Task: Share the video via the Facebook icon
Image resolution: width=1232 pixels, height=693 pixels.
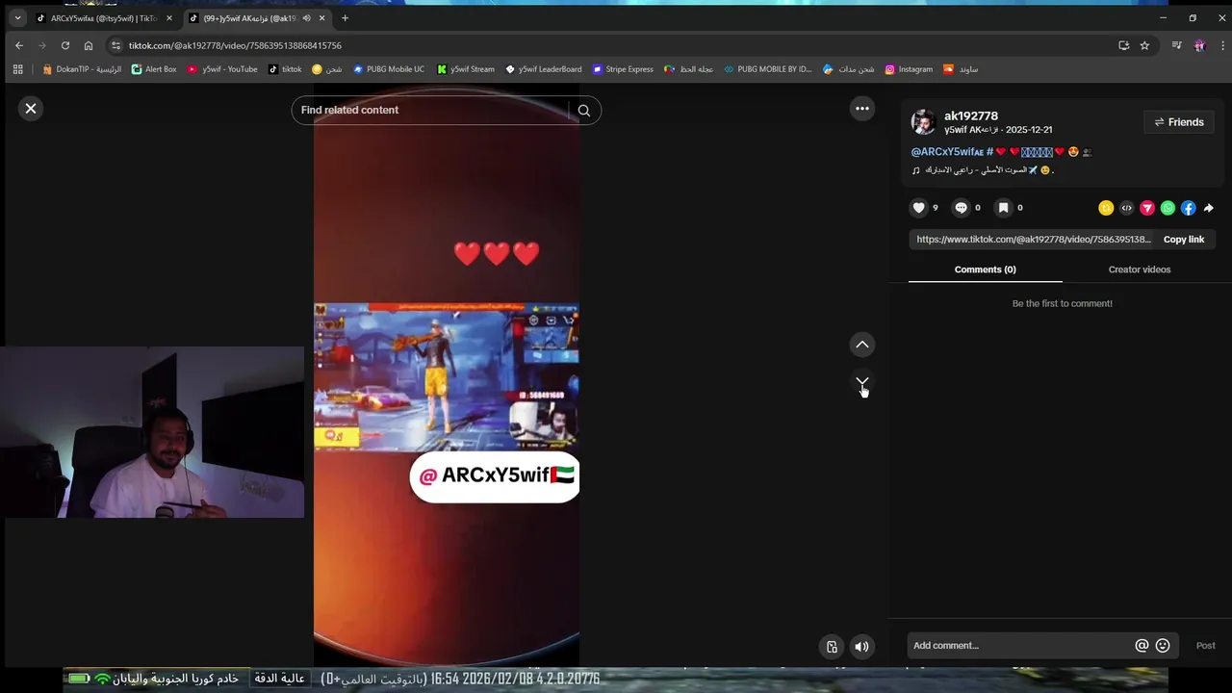Action: tap(1189, 208)
